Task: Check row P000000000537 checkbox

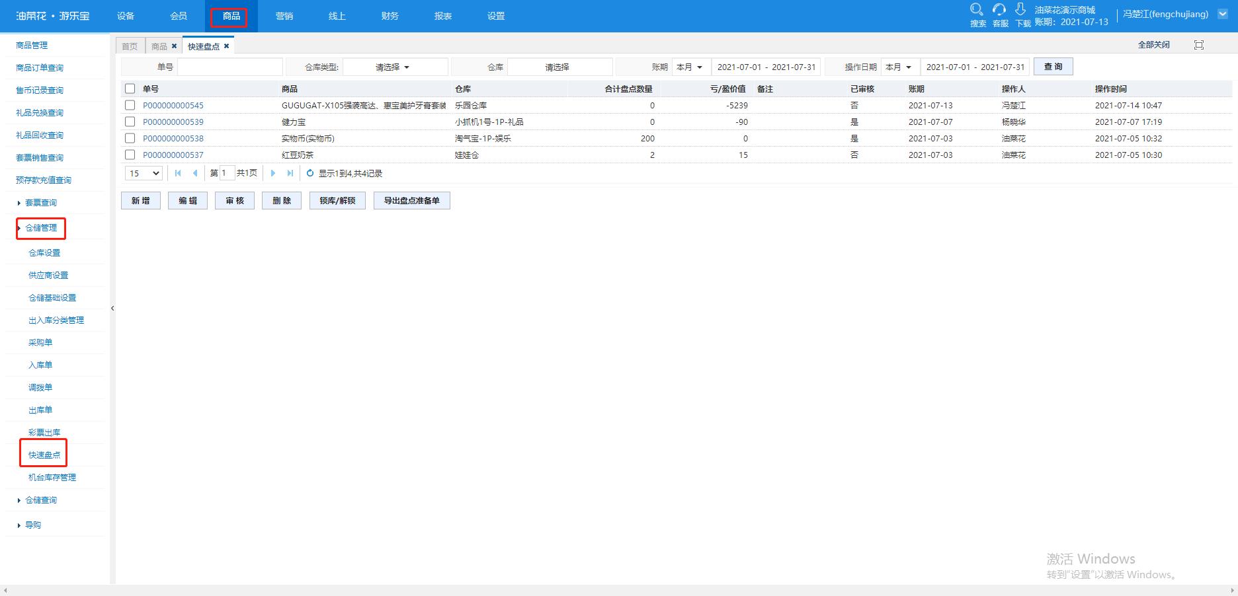Action: point(130,155)
